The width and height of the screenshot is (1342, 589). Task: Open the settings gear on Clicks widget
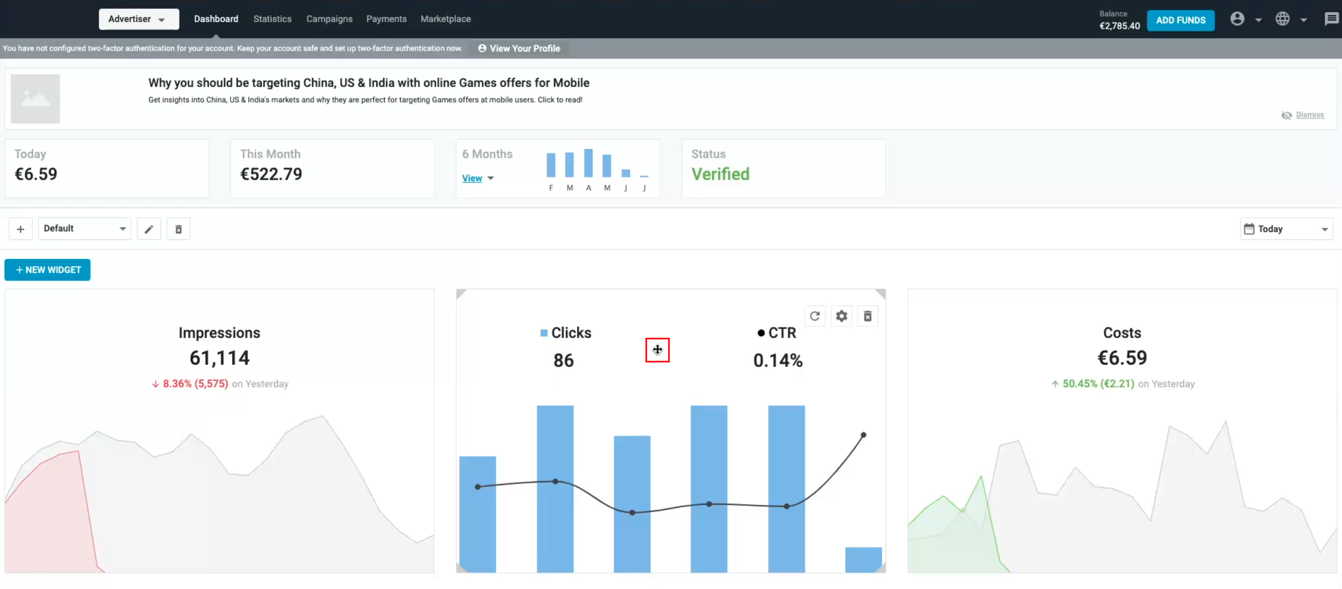(x=840, y=316)
